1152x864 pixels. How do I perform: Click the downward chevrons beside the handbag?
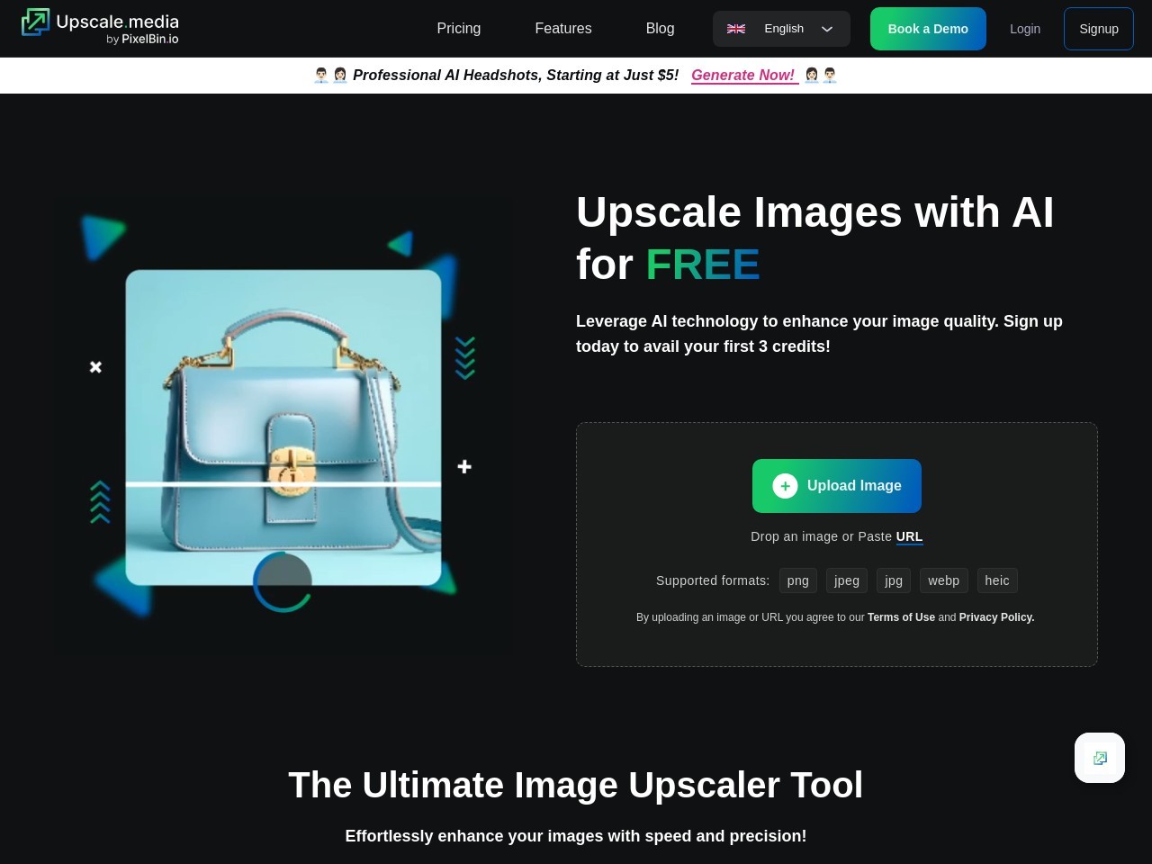[x=464, y=358]
